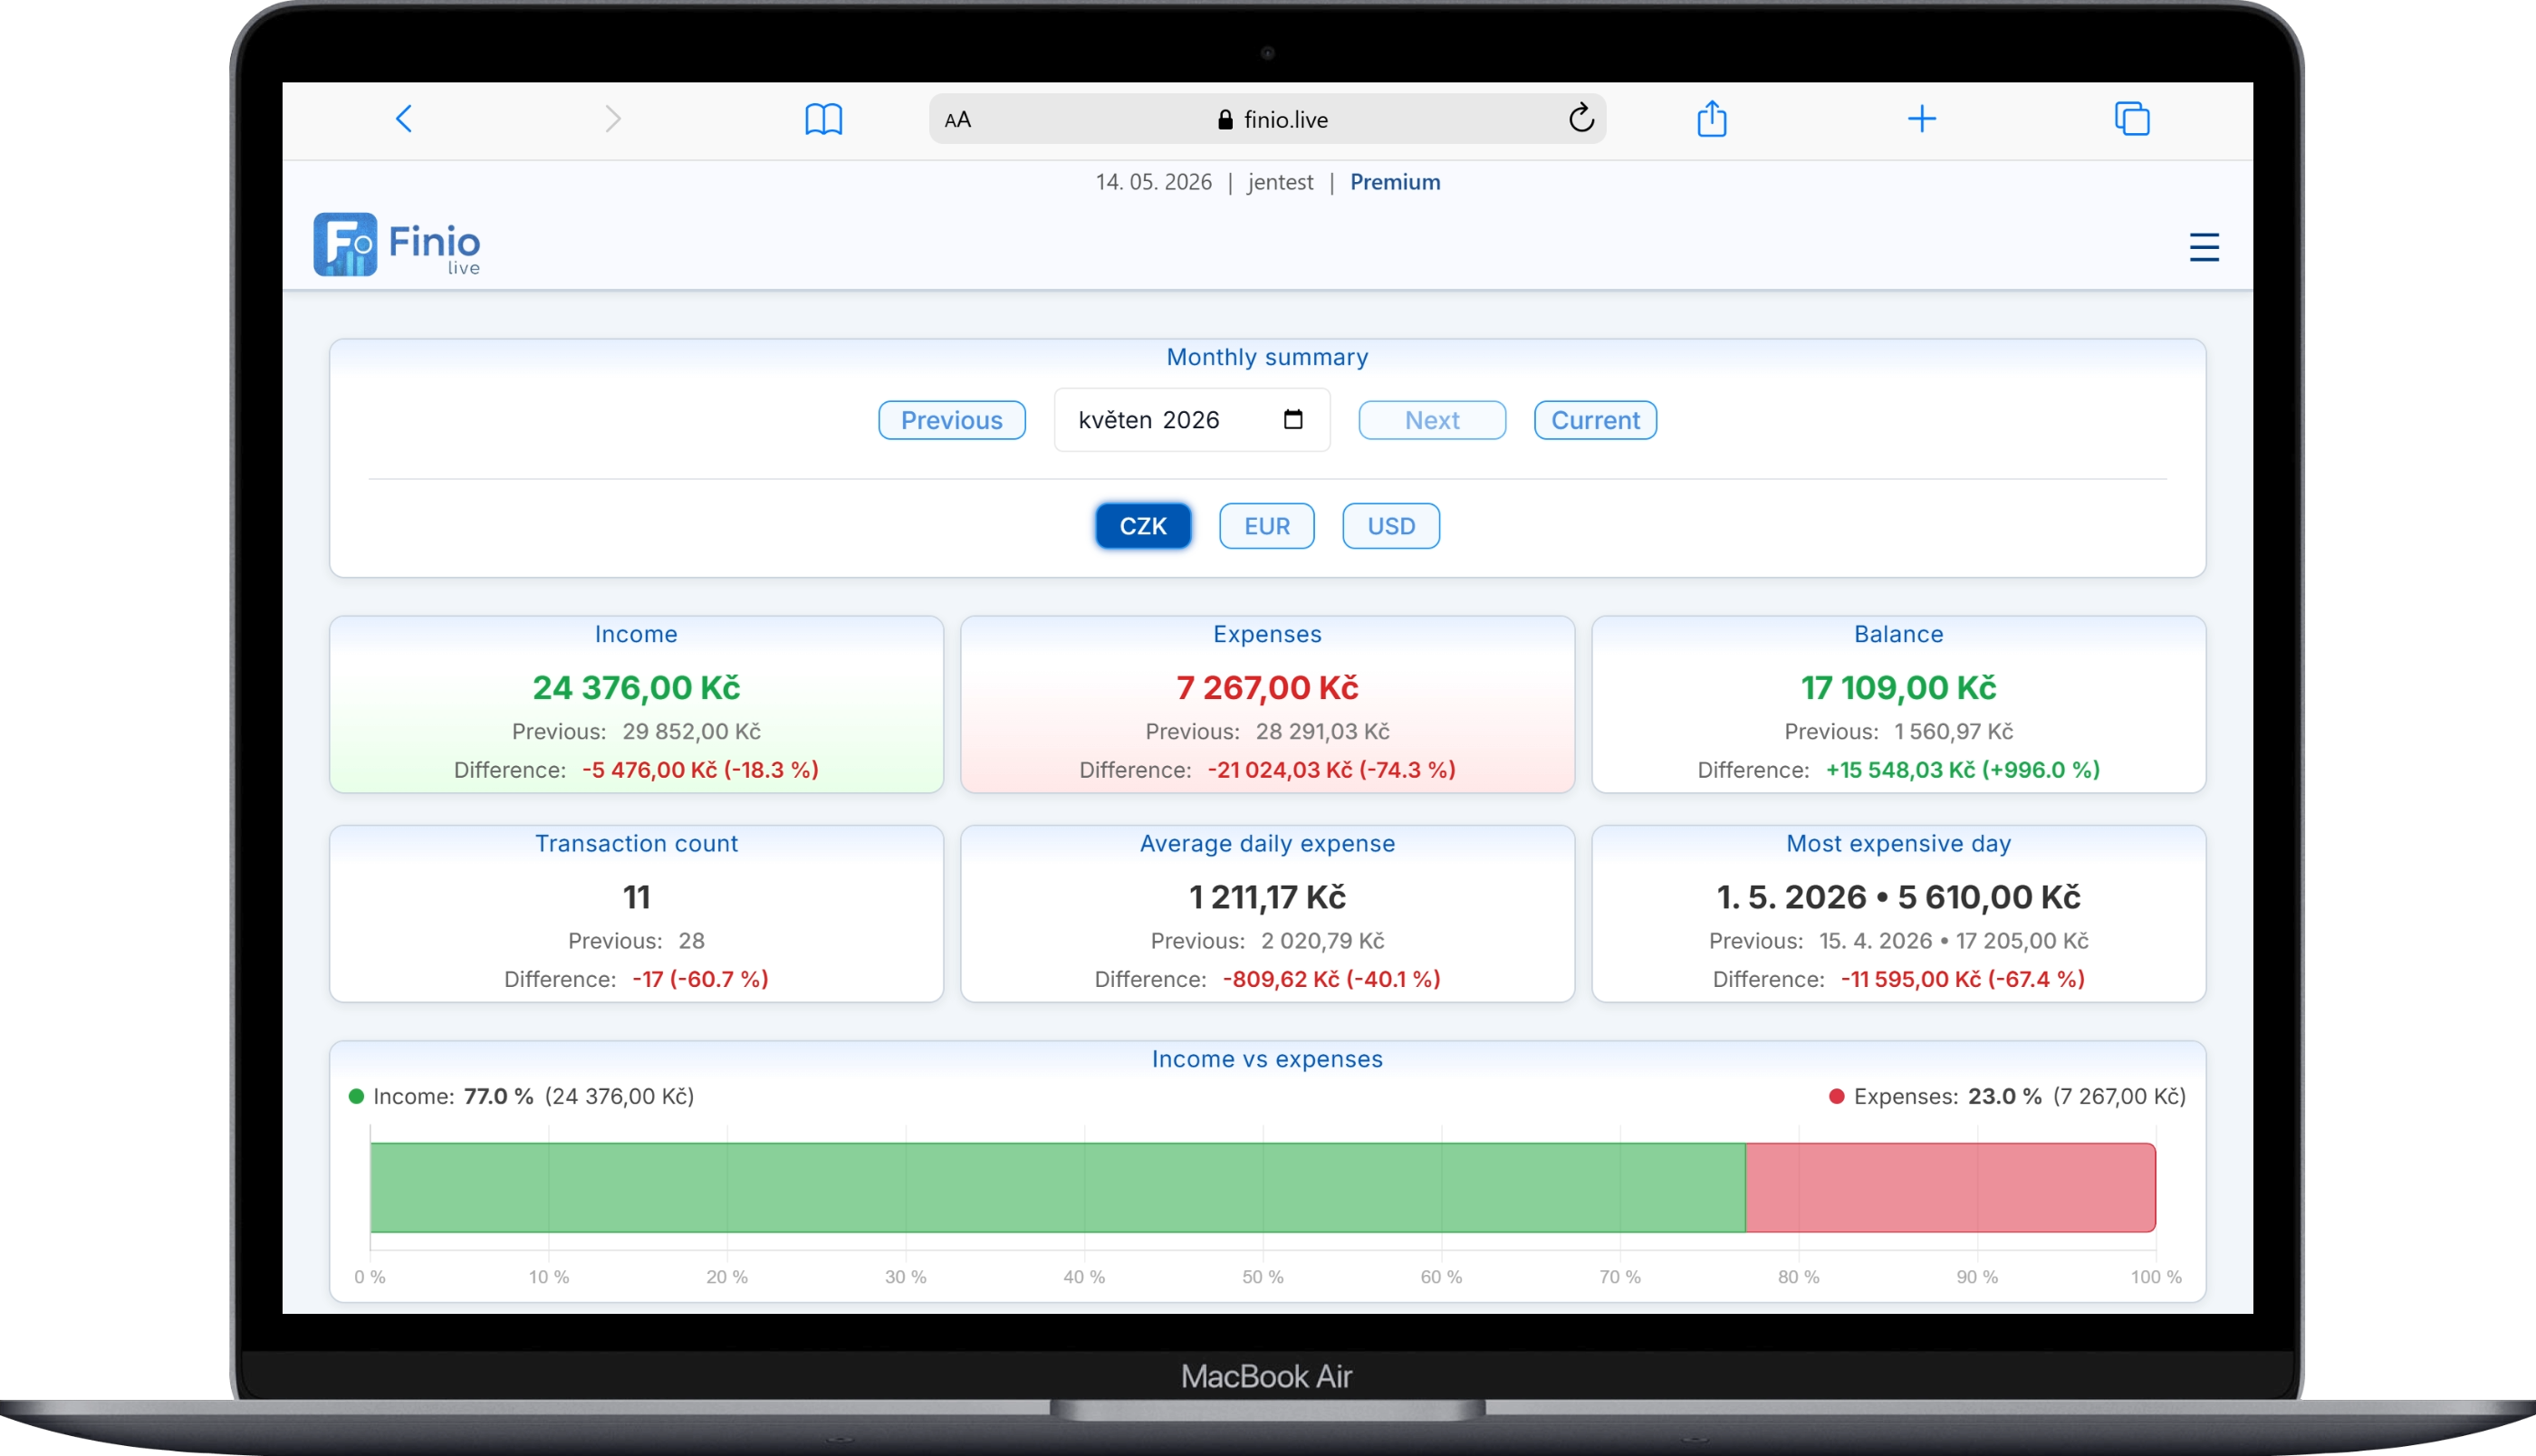The image size is (2536, 1456).
Task: Click income difference -5 476,00 Kč (-18.3 %)
Action: pyautogui.click(x=700, y=770)
